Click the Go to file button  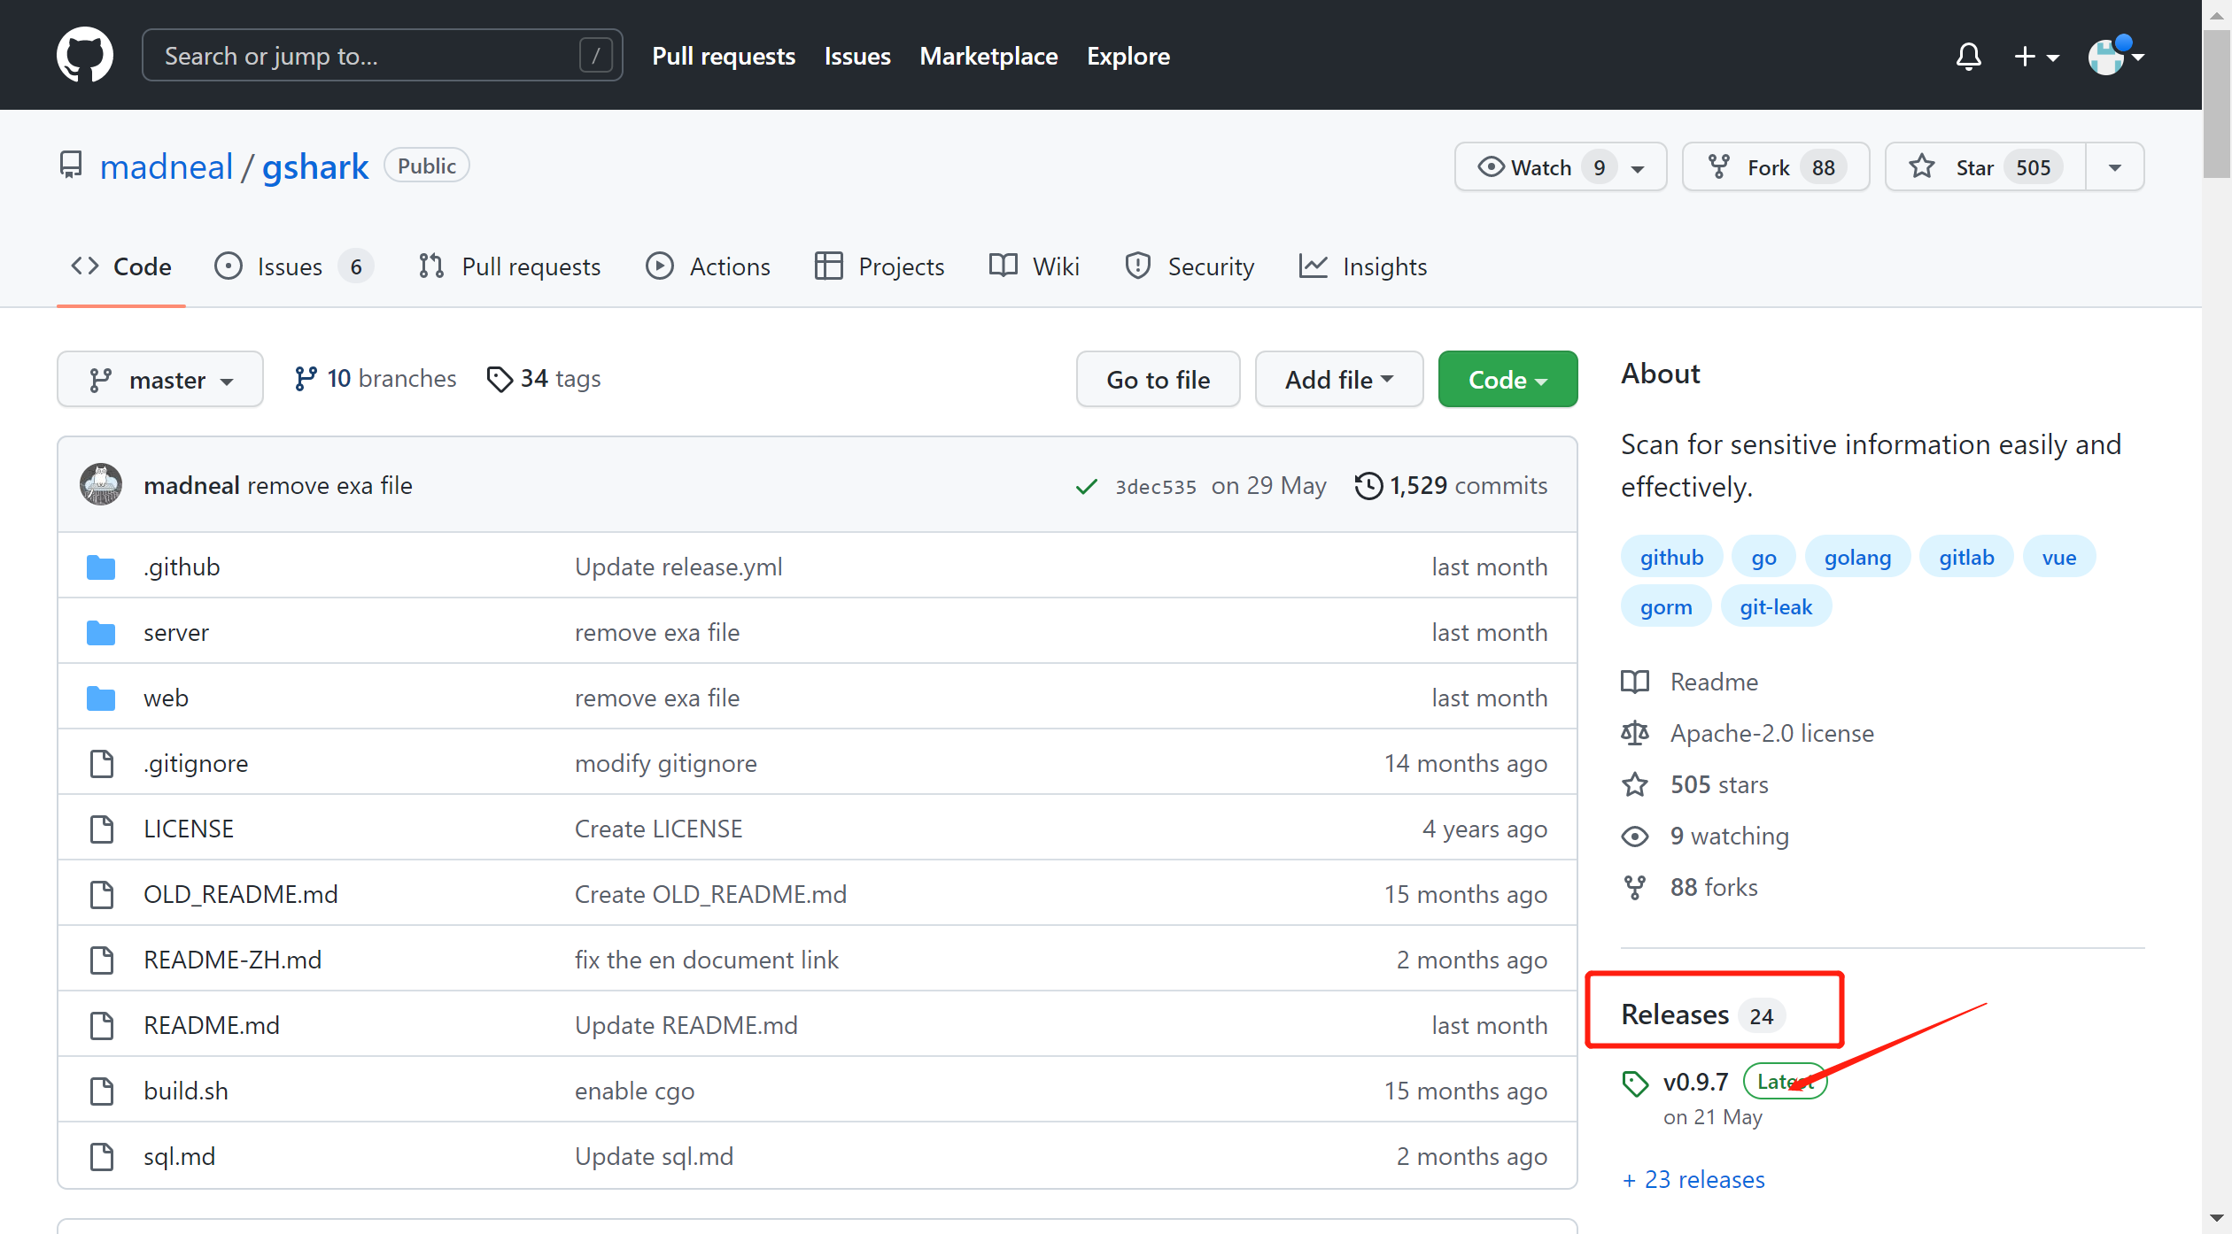(1158, 380)
